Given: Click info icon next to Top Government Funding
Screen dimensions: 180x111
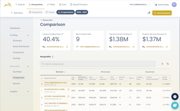Looking at the screenshot, I should 131,34.
